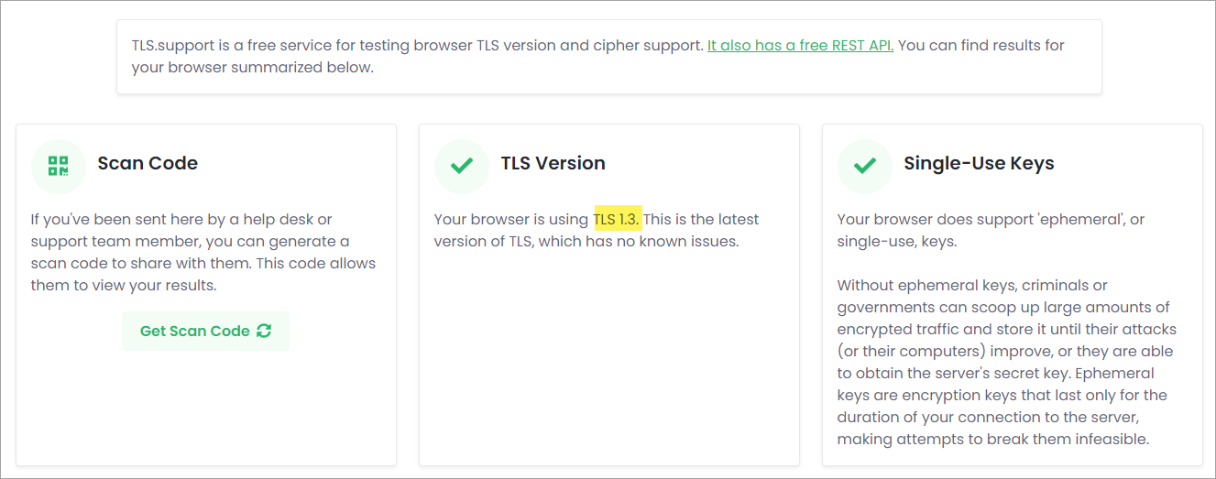Click the highlighted TLS 1.3 text
This screenshot has width=1216, height=479.
[618, 219]
